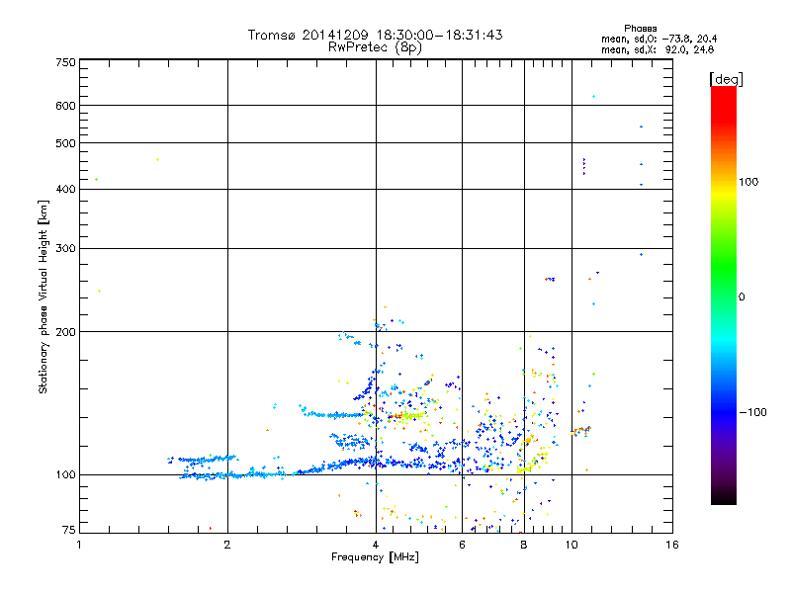Click the y-axis '300' tick label
Screen dimensions: 791x593
click(x=65, y=248)
